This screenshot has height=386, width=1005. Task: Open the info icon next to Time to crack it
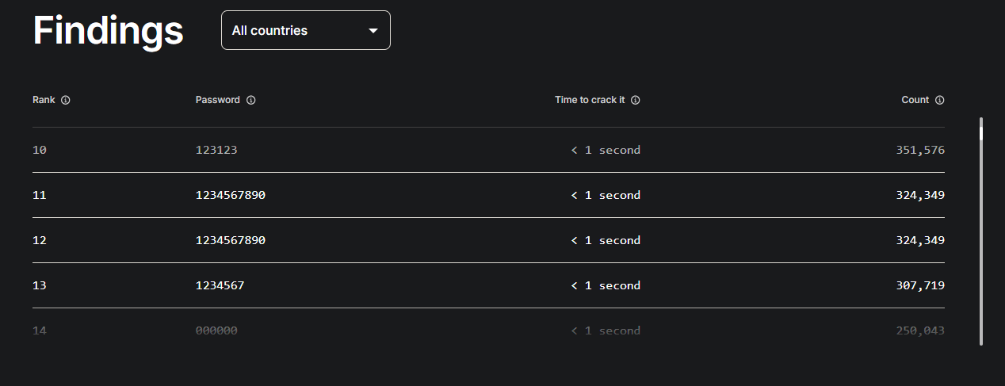[636, 101]
